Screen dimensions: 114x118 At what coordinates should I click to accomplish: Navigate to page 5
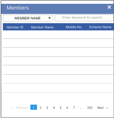pos(60,108)
